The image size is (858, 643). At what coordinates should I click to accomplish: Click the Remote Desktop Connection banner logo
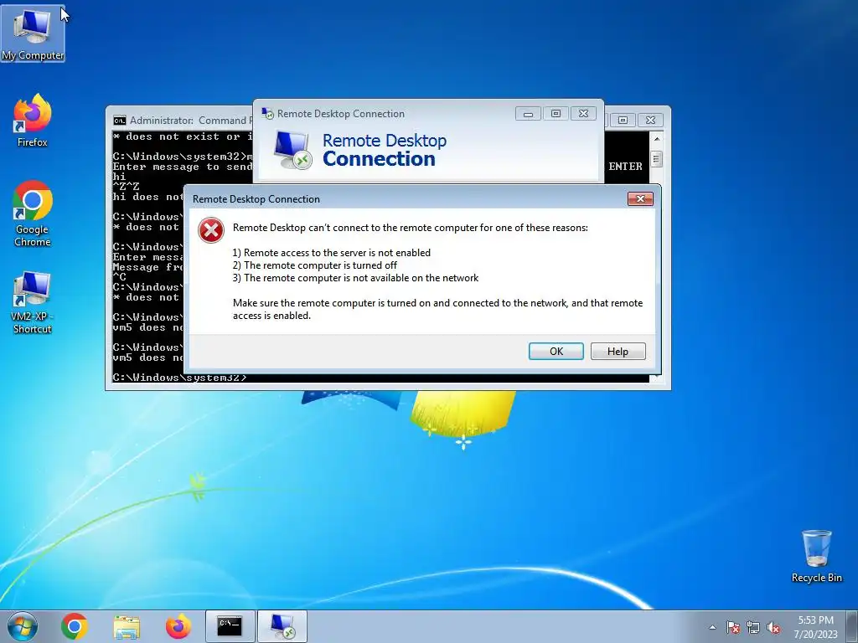(292, 149)
